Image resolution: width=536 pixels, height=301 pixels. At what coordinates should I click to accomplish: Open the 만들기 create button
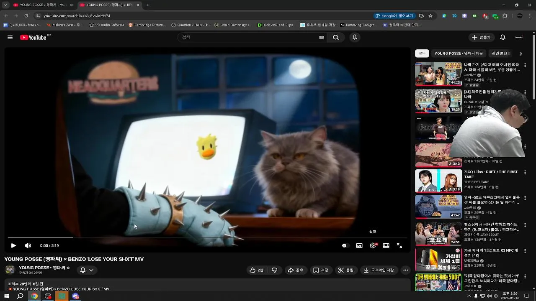point(481,37)
